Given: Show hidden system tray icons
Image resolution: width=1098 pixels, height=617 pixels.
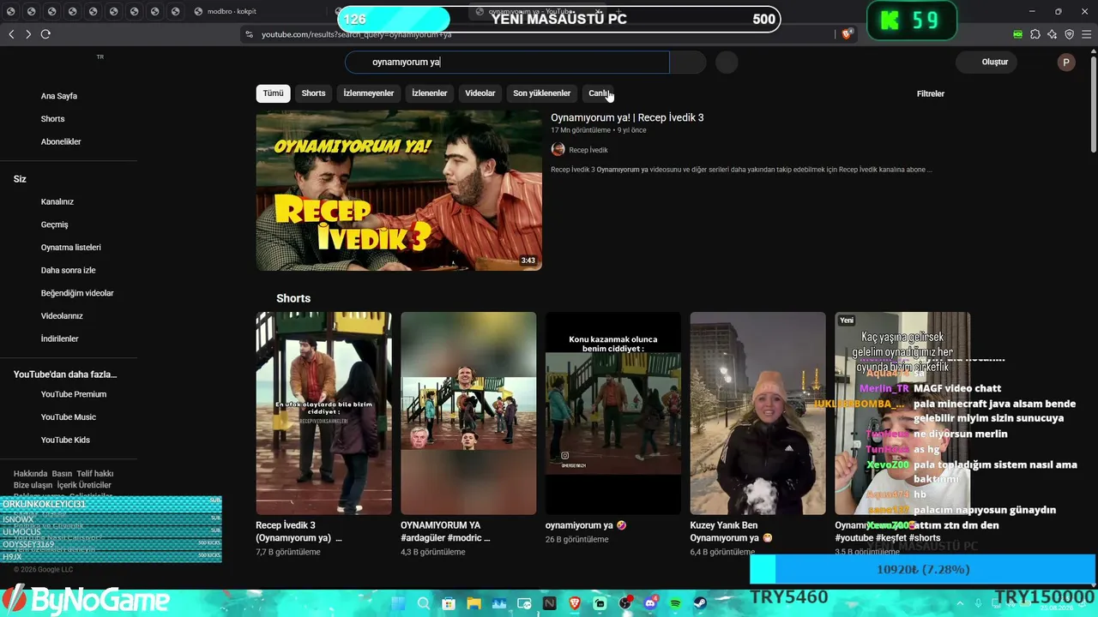Looking at the screenshot, I should coord(961,603).
